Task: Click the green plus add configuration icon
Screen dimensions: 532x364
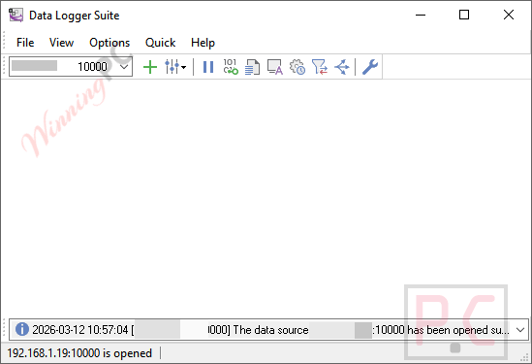Action: click(x=149, y=67)
